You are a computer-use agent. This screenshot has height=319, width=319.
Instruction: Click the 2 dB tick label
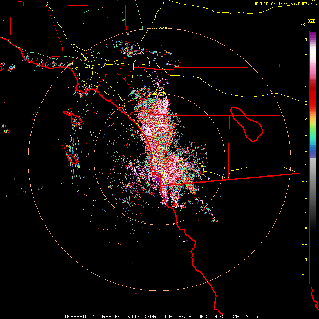point(306,119)
